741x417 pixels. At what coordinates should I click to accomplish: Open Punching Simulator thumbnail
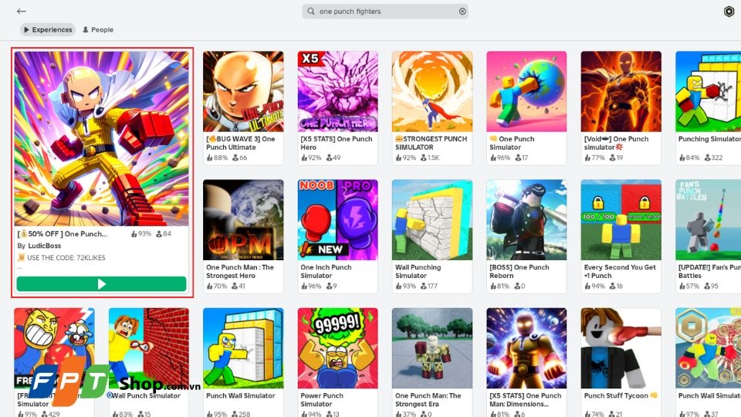[x=709, y=92]
